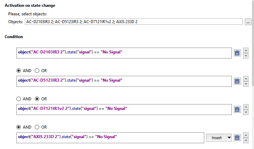The image size is (254, 149).
Task: Move AXIS 233D 2 condition up
Action: click(x=246, y=134)
